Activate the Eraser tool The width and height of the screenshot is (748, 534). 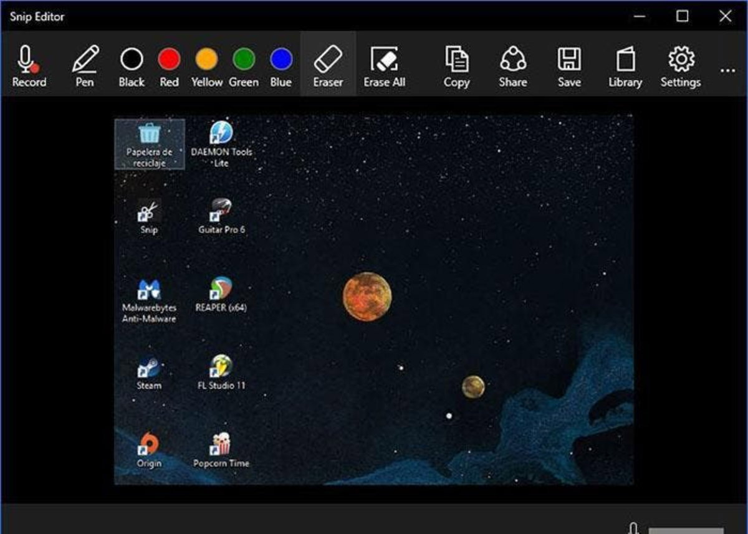pyautogui.click(x=328, y=65)
